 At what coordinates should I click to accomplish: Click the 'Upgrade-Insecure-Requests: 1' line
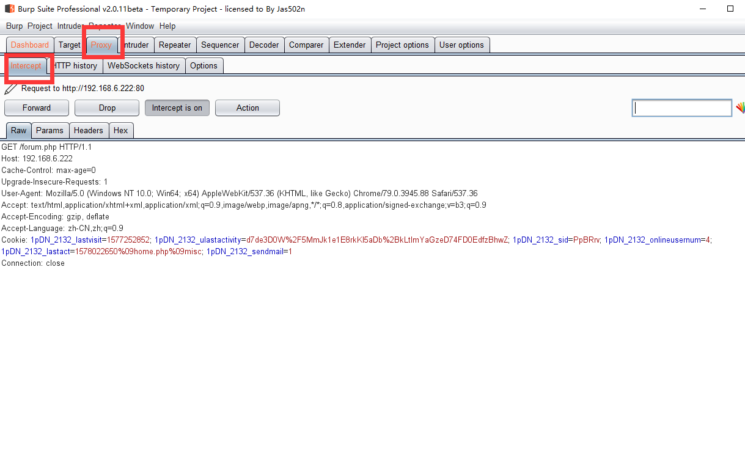54,182
